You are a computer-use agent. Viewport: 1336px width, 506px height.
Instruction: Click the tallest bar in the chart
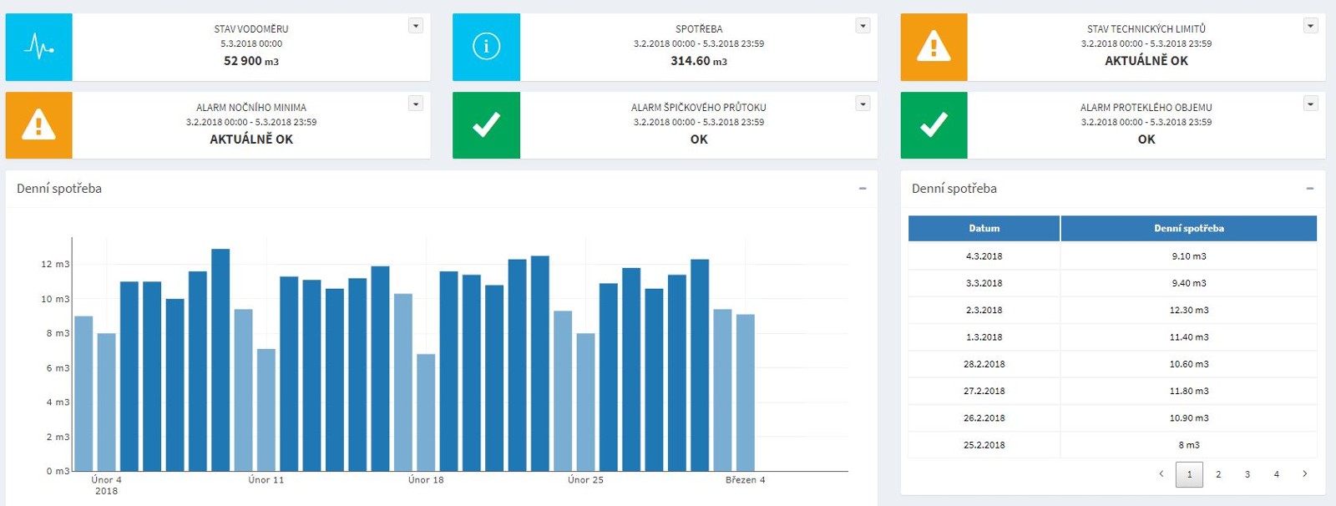tap(220, 359)
